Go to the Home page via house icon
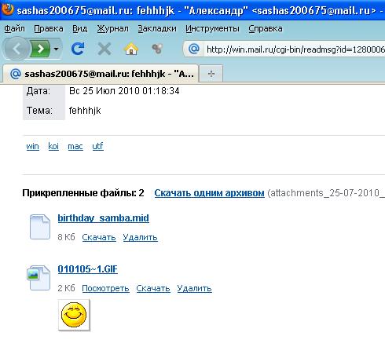This screenshot has width=385, height=347. (131, 49)
